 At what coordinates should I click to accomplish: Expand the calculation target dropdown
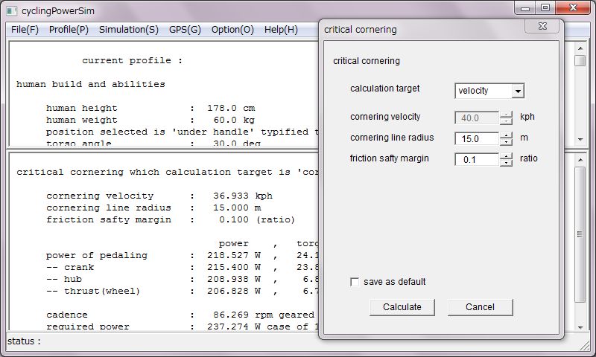[x=518, y=91]
